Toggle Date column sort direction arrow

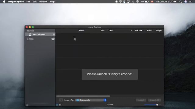pyautogui.click(x=132, y=31)
